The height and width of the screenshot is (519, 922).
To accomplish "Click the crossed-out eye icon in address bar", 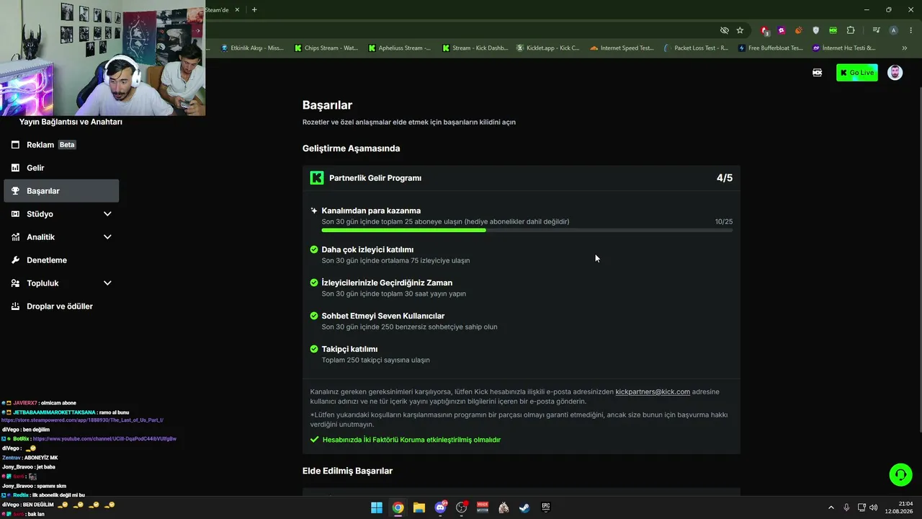I will pyautogui.click(x=725, y=30).
